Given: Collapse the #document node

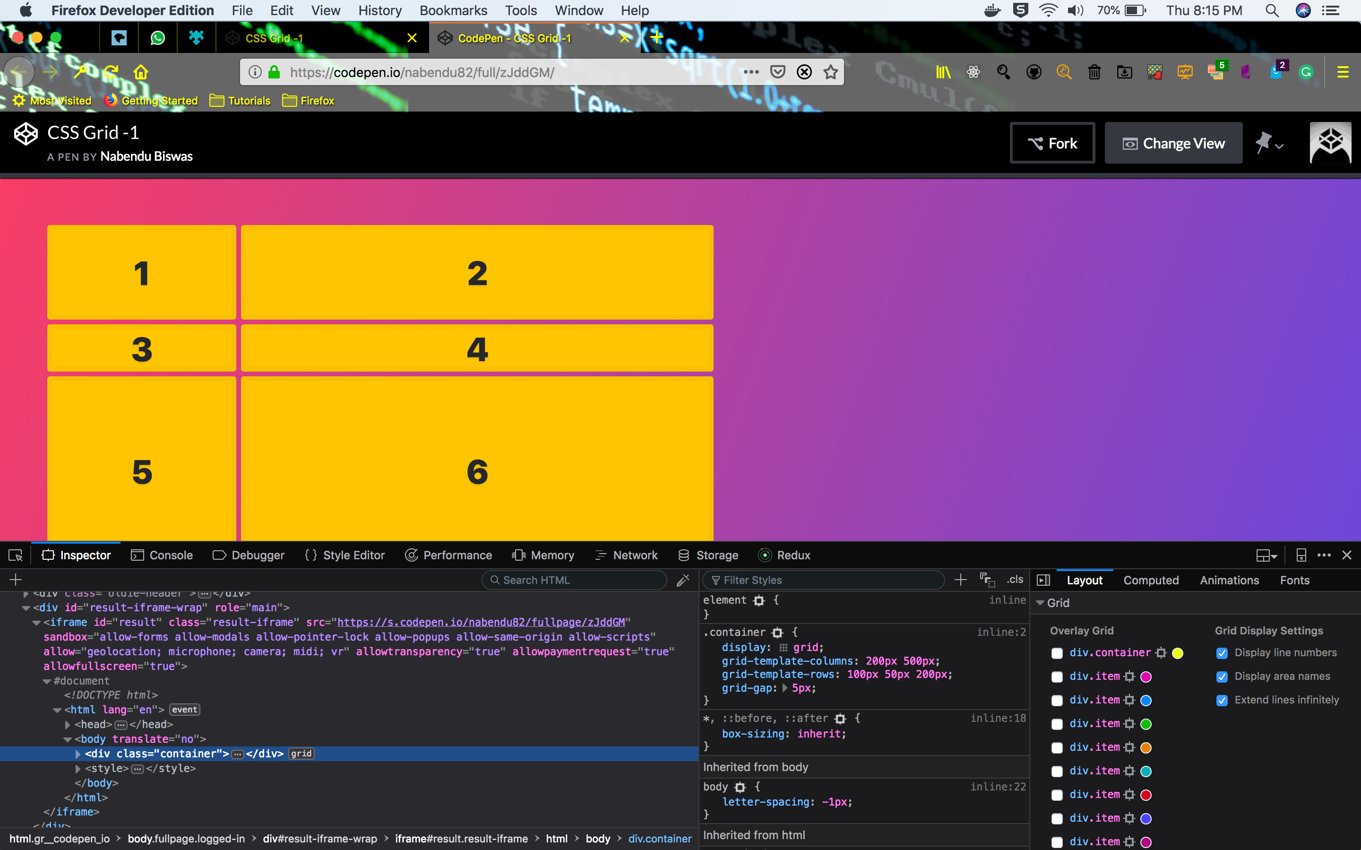Looking at the screenshot, I should [x=47, y=681].
